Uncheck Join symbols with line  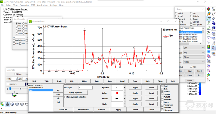(x=66, y=97)
